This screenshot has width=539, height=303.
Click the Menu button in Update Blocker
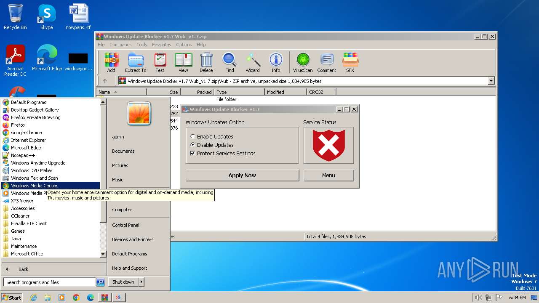(328, 175)
